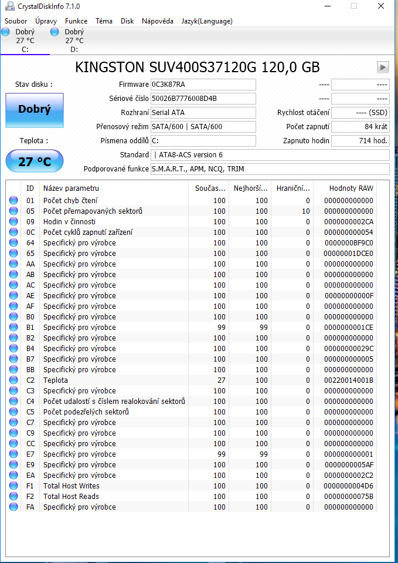Click status orb for attribute 09

coord(13,221)
